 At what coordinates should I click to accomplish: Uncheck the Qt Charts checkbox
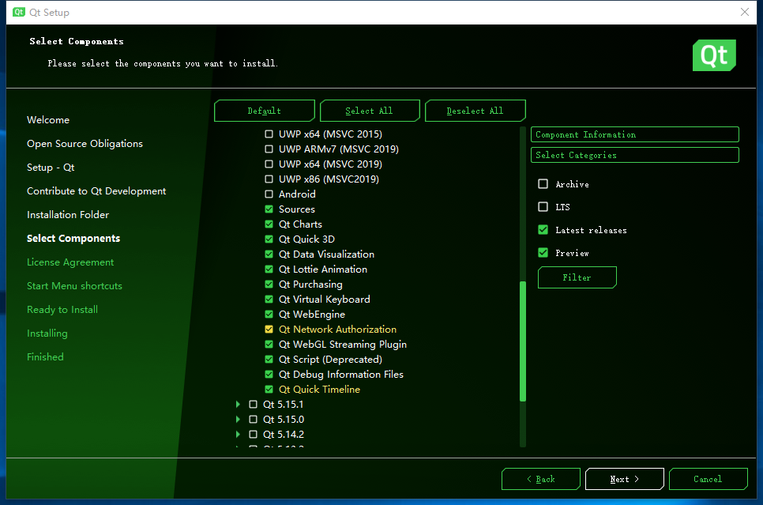click(269, 224)
